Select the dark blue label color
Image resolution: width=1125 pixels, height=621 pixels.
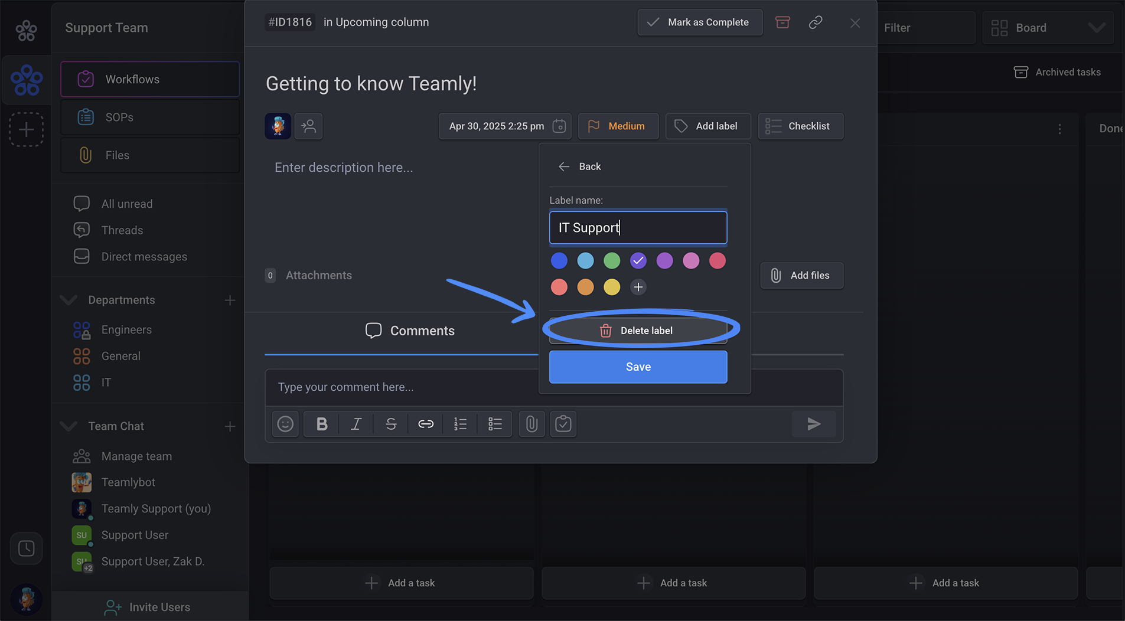(559, 260)
